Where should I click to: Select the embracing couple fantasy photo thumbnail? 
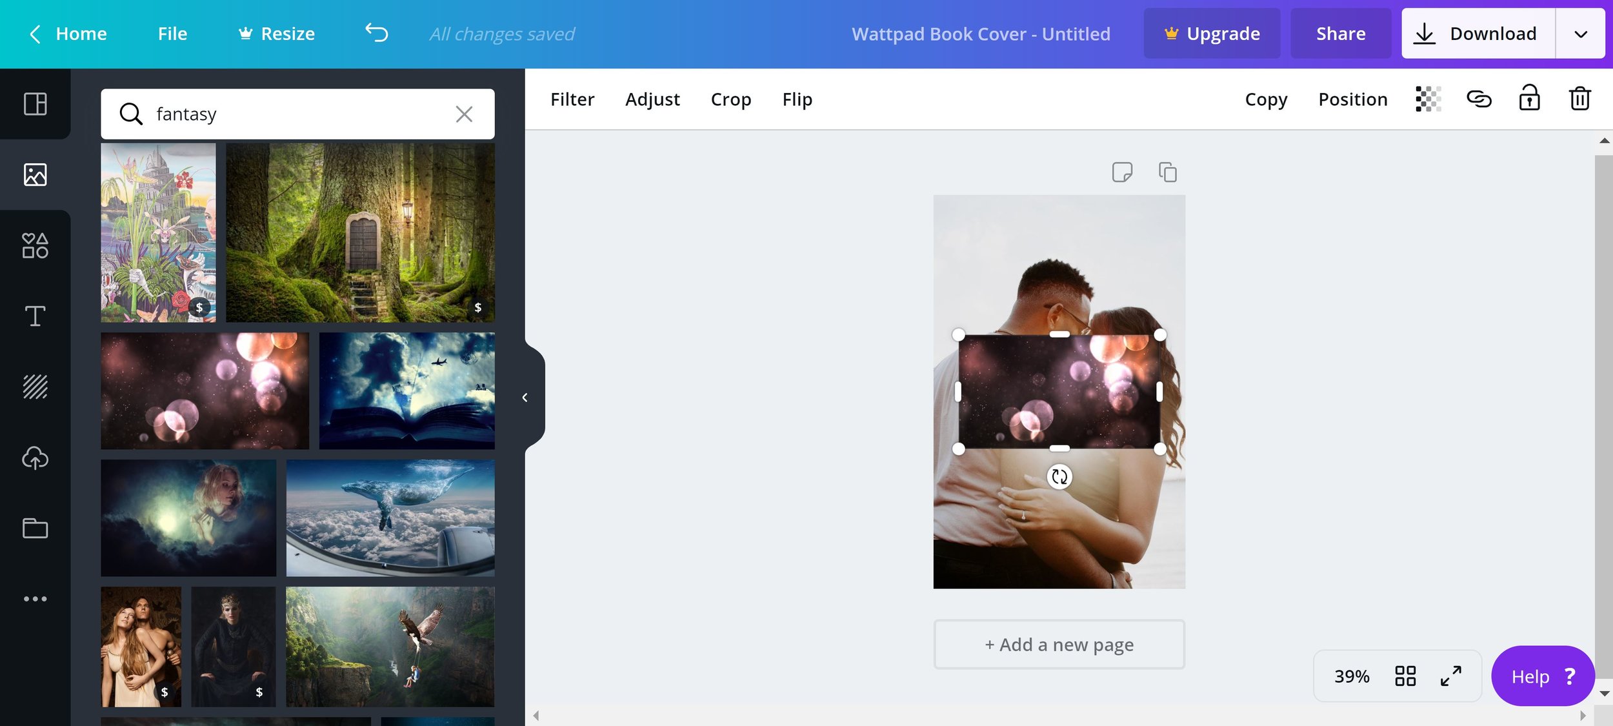point(141,647)
